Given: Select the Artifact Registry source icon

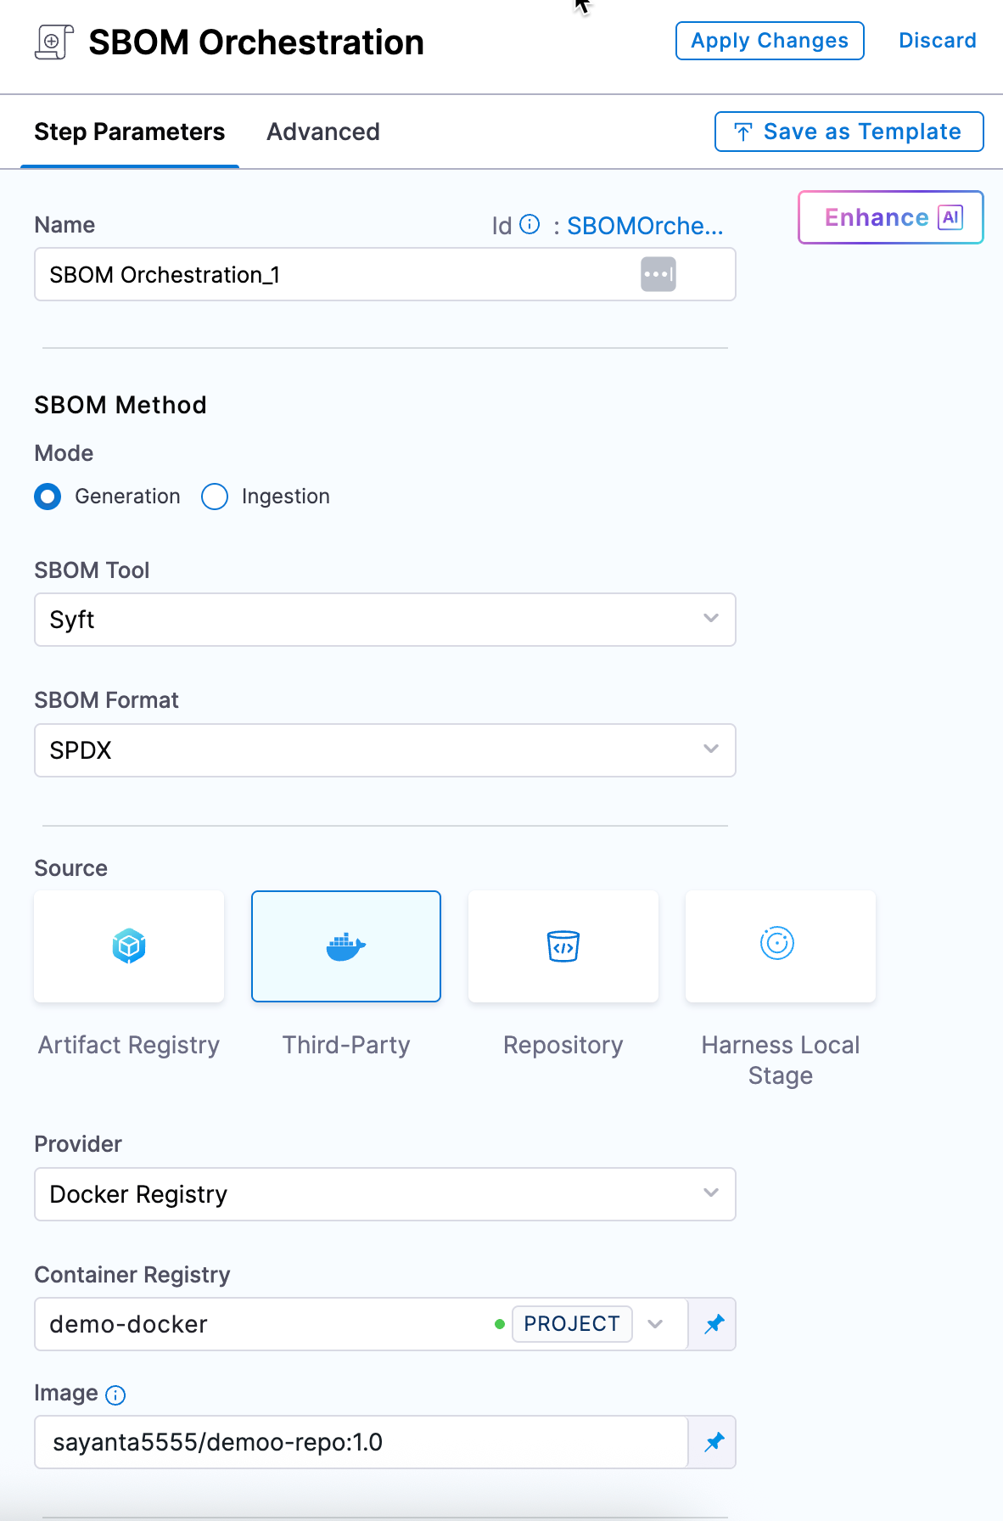Looking at the screenshot, I should tap(129, 946).
